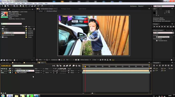Create new composition icon in Project panel
Image resolution: width=175 pixels, height=97 pixels.
(x=7, y=60)
